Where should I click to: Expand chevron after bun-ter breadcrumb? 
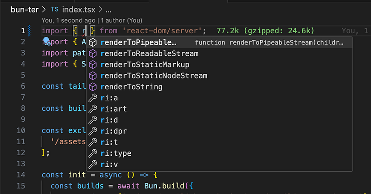tap(44, 10)
